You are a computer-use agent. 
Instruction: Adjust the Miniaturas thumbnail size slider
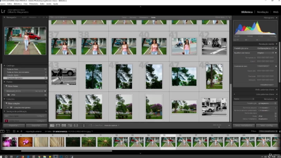tap(219, 127)
